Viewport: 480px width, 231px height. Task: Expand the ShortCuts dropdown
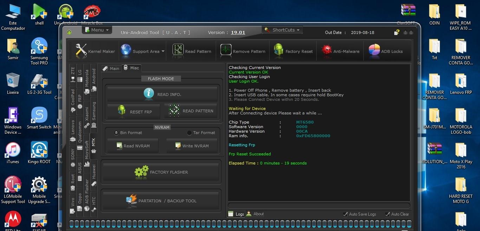coord(283,30)
